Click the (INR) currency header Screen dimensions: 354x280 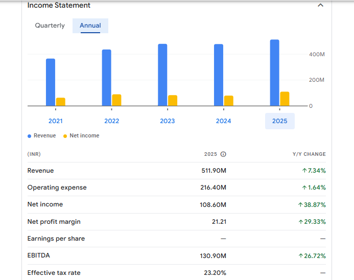click(34, 154)
